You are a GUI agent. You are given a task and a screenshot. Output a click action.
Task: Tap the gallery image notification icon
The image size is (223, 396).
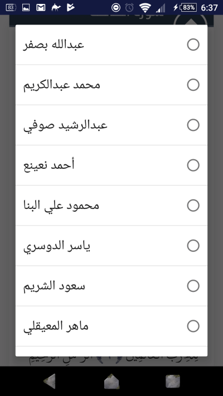click(x=26, y=8)
